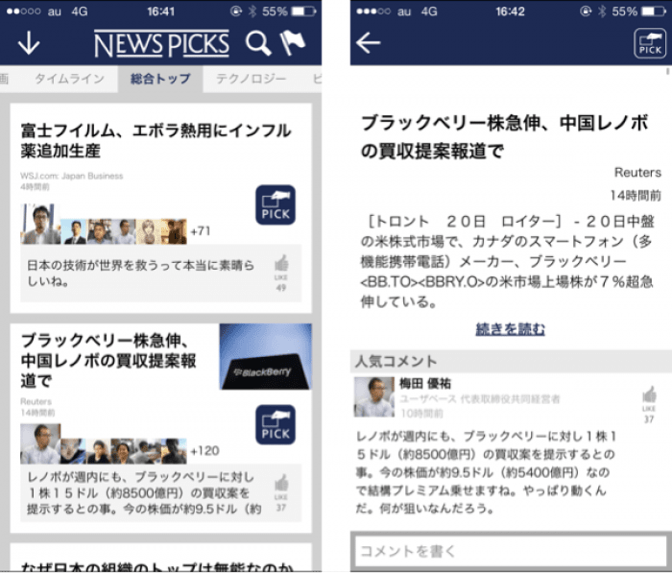Tap PICK icon in article detail header
The width and height of the screenshot is (672, 573).
coord(650,43)
